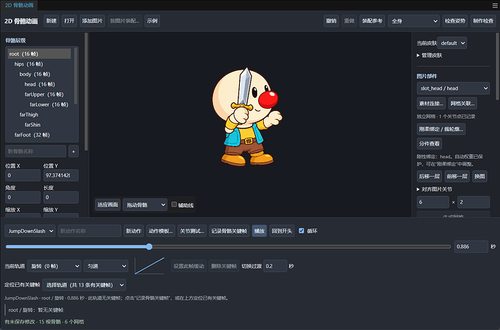Select the root (16 帧) bone
500x330 pixels.
pyautogui.click(x=39, y=54)
